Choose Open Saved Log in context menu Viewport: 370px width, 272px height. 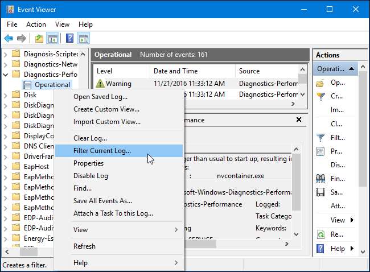click(119, 97)
